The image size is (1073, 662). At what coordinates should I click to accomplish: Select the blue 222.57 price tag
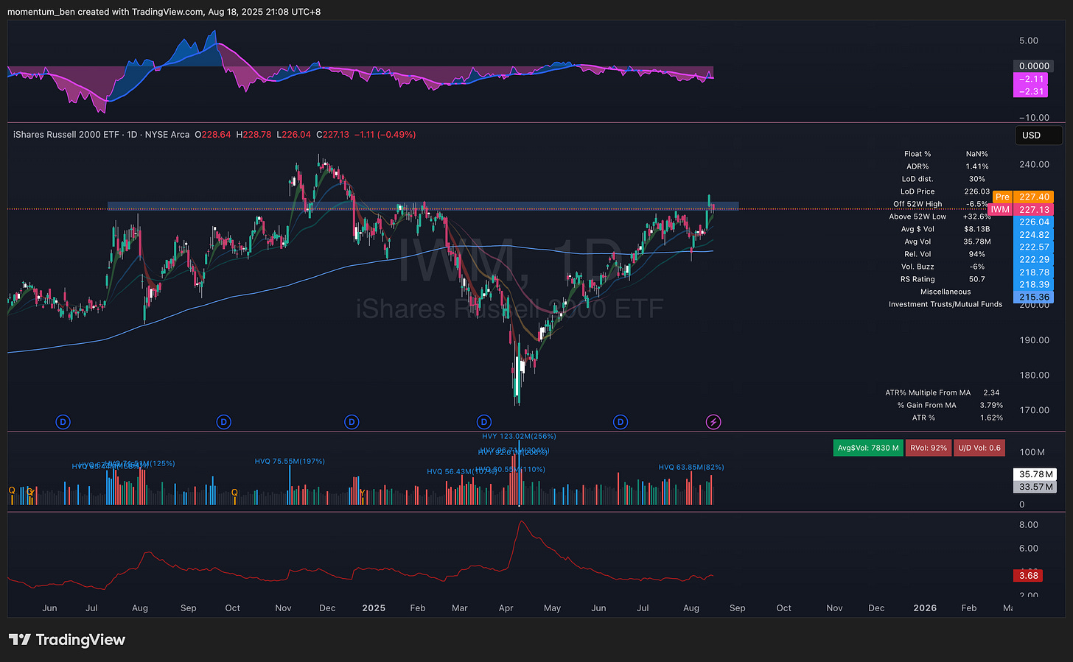[x=1034, y=247]
